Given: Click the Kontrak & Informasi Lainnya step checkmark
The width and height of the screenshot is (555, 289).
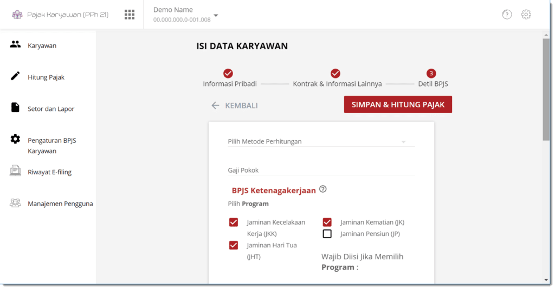Looking at the screenshot, I should coord(335,74).
